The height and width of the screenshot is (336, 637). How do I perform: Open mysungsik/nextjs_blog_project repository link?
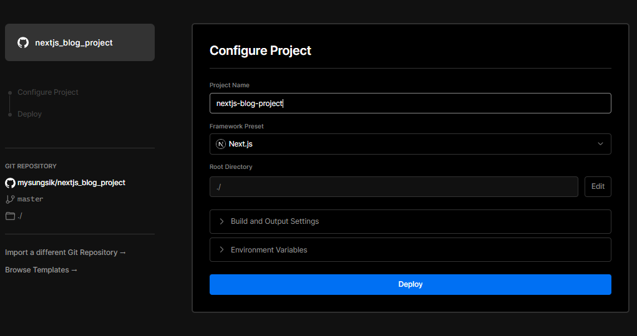71,183
